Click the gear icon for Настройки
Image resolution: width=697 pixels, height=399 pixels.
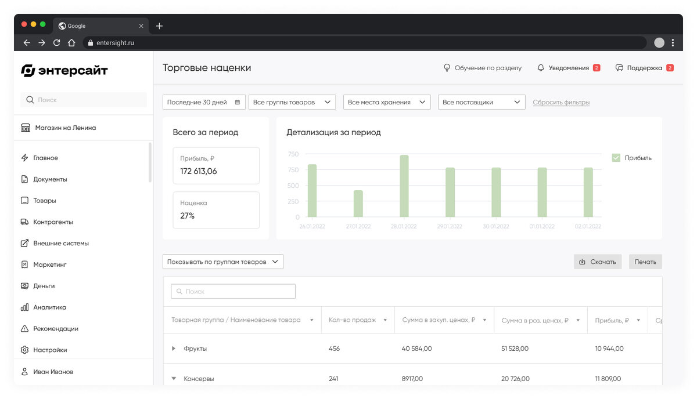(24, 350)
